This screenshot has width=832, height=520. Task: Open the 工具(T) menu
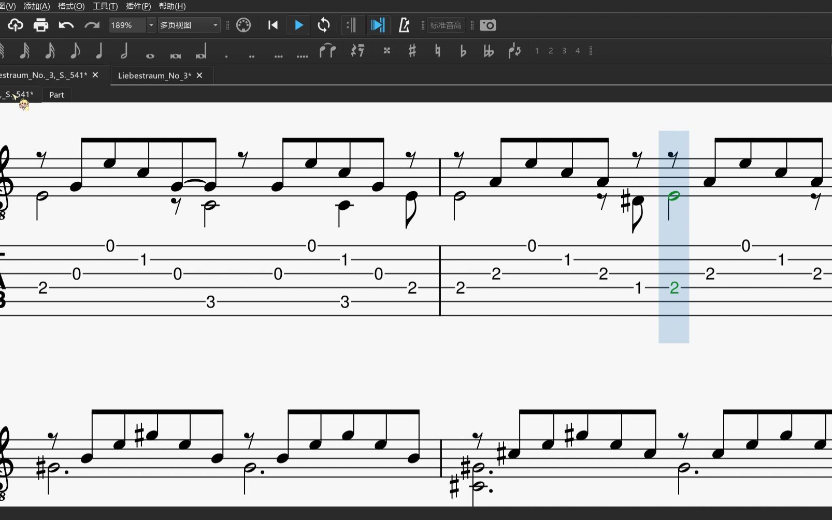(x=105, y=6)
